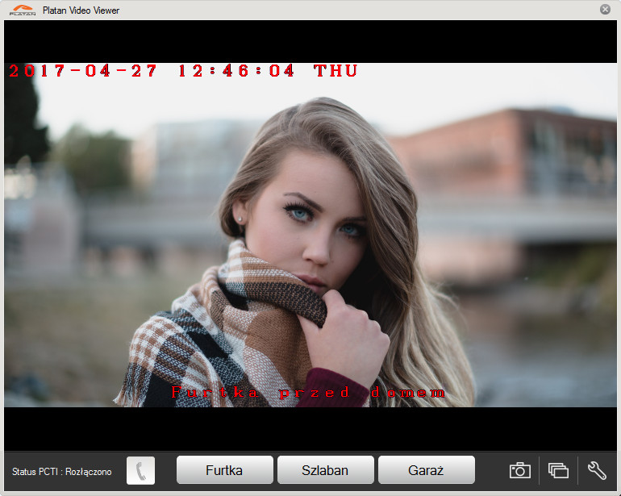
Task: Click the Platan logo in title bar
Action: click(23, 10)
